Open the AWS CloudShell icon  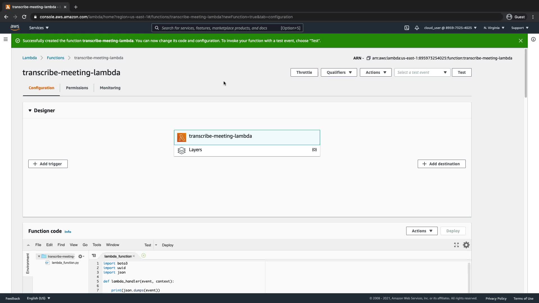click(x=406, y=28)
